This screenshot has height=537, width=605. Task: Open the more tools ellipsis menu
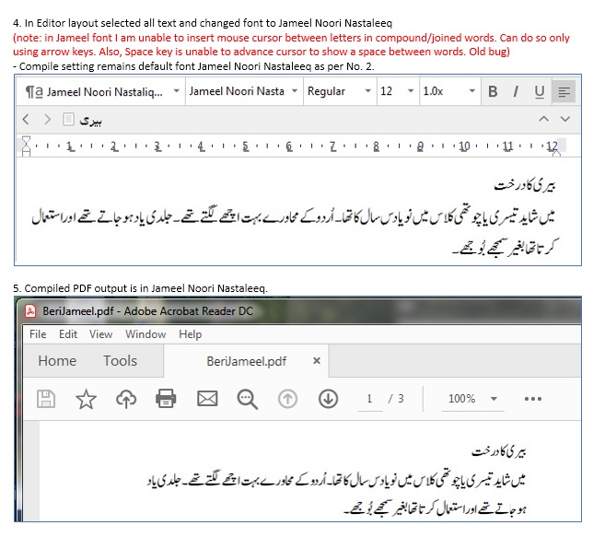coord(533,399)
